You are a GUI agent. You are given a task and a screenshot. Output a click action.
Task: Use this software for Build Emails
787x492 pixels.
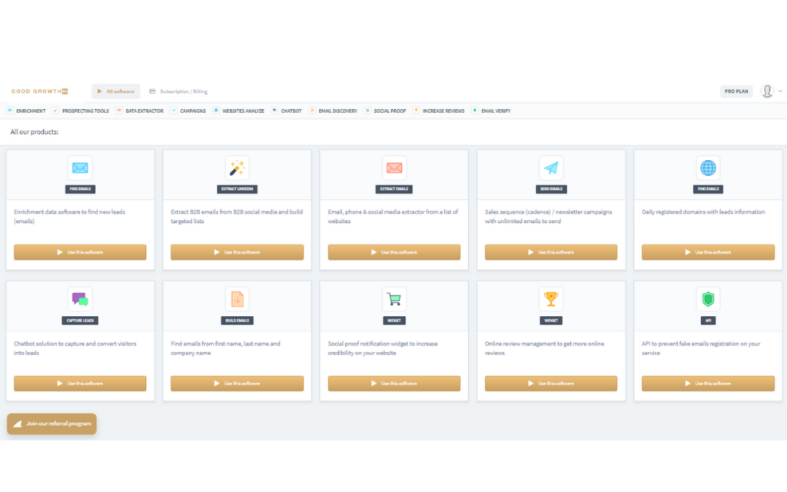click(237, 384)
